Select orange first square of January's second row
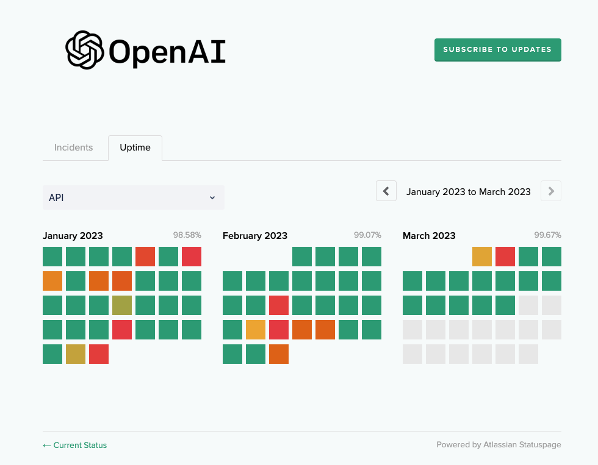 point(52,281)
